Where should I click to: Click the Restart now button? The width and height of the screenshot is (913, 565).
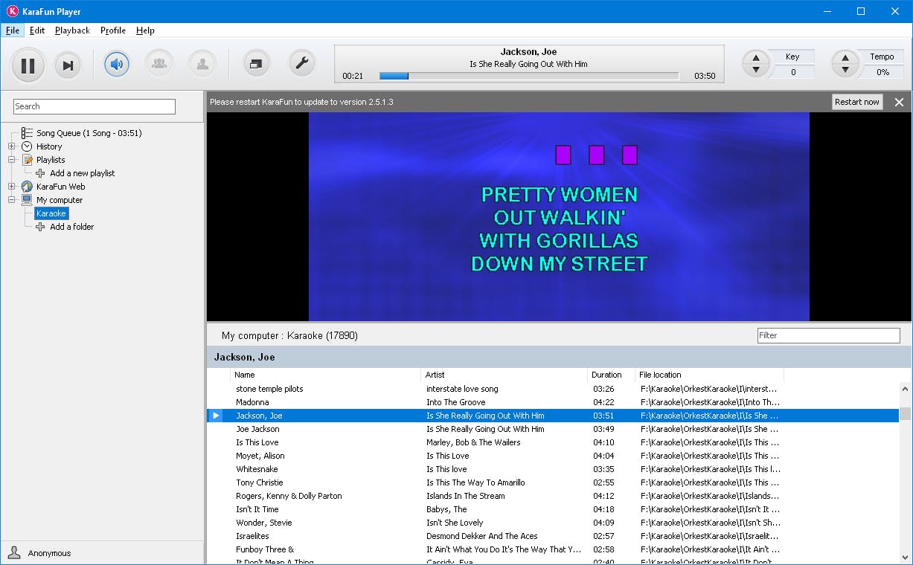click(856, 102)
